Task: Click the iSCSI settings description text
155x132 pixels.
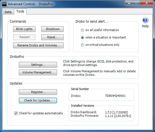Action: pyautogui.click(x=98, y=63)
